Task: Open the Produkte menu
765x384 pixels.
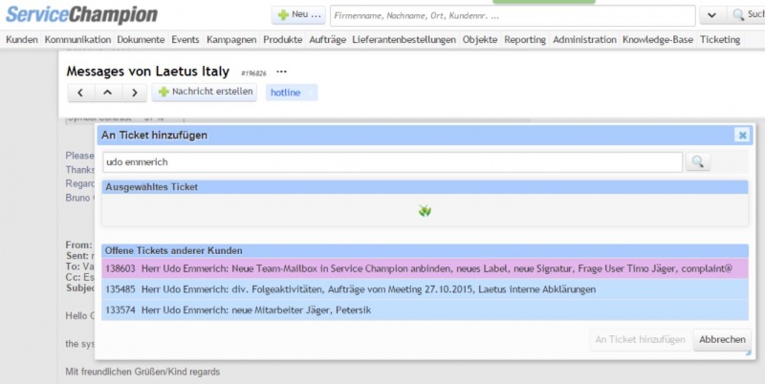Action: (282, 40)
